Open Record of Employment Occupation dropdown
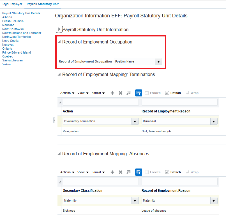This screenshot has width=226, height=217. coord(158,62)
